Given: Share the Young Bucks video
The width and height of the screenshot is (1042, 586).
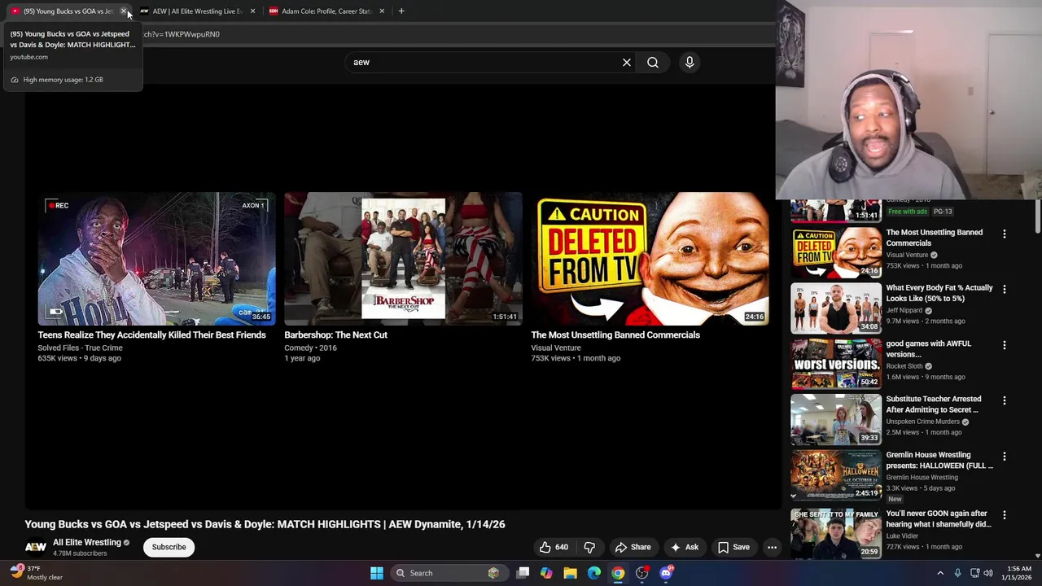Looking at the screenshot, I should tap(633, 547).
